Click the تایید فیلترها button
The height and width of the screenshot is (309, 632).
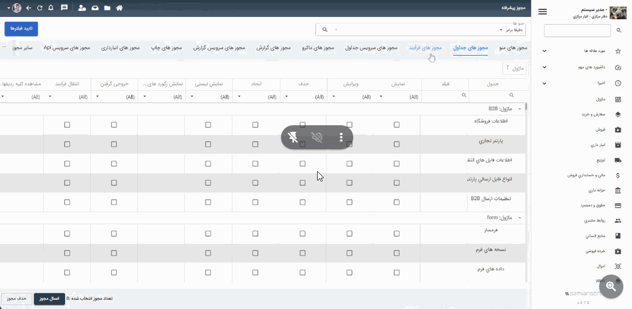click(x=21, y=28)
